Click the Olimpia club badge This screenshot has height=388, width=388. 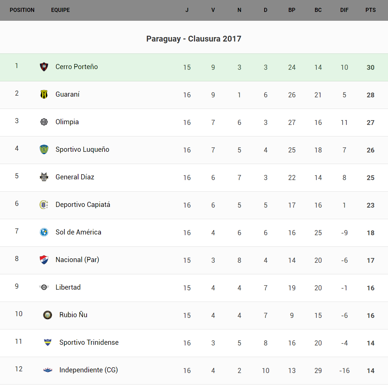pos(44,122)
